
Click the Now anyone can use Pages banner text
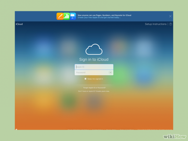104,15
